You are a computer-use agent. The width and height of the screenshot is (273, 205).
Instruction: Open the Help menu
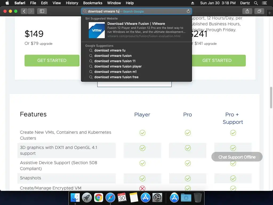pyautogui.click(x=130, y=3)
